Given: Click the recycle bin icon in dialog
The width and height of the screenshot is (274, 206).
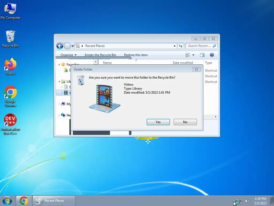Looking at the screenshot, I should click(x=81, y=80).
